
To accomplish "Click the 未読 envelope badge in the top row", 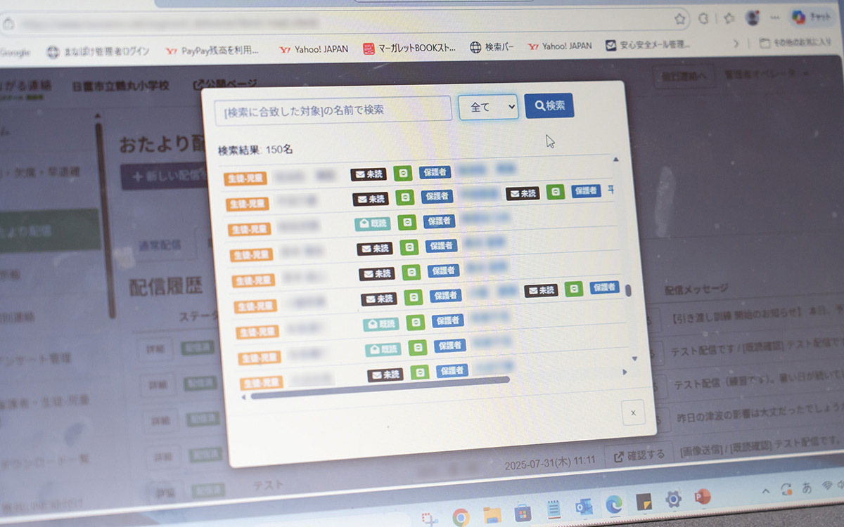I will (369, 174).
